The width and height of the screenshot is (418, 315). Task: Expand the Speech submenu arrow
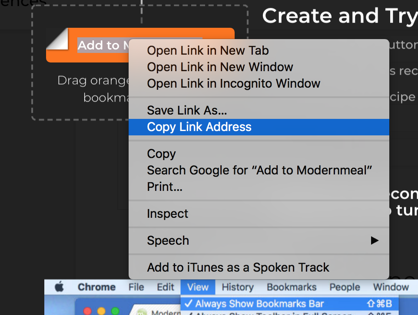point(375,240)
